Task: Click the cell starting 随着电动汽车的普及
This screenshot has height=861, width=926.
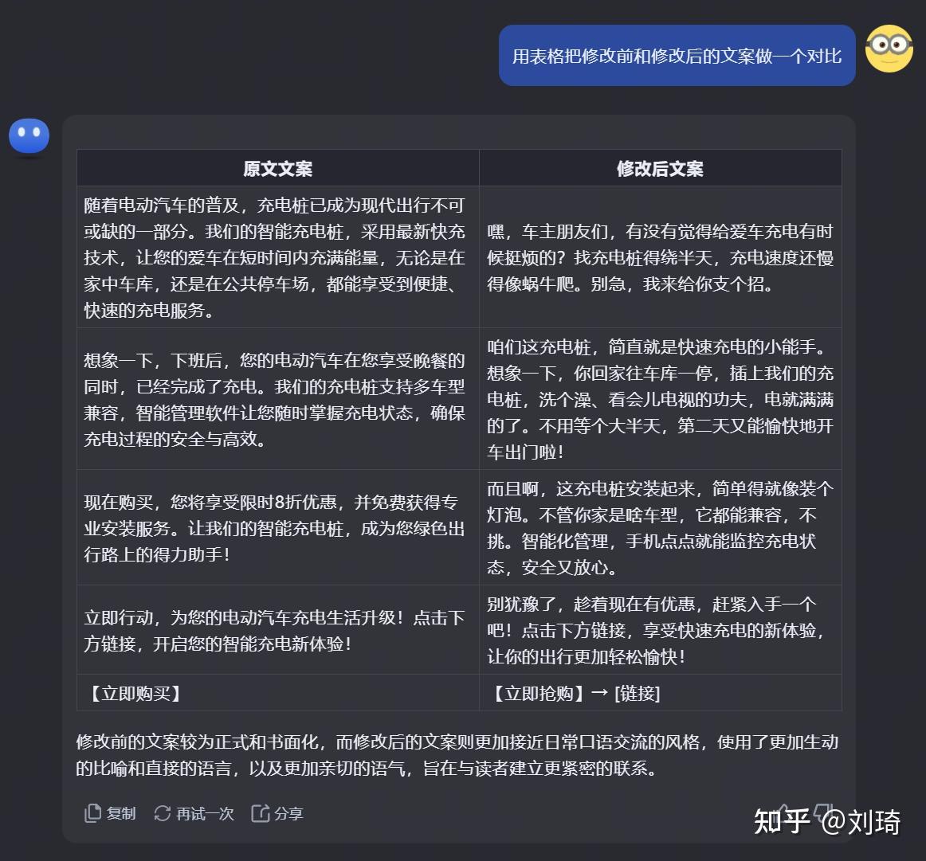Action: 277,257
